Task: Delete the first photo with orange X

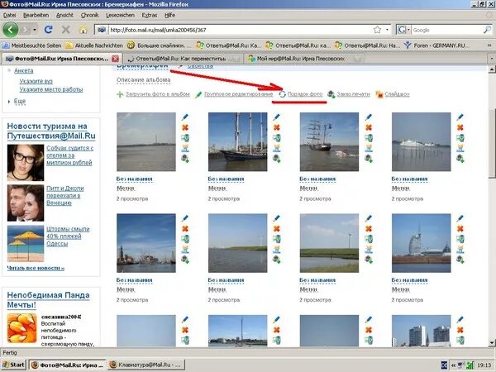Action: click(x=184, y=127)
